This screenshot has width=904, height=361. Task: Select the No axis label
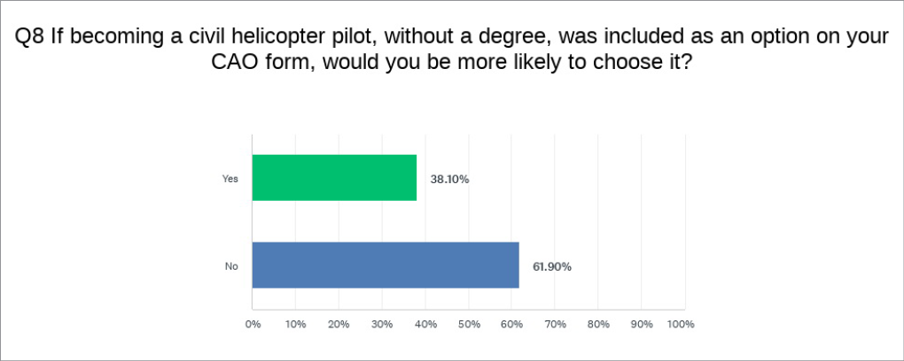232,265
